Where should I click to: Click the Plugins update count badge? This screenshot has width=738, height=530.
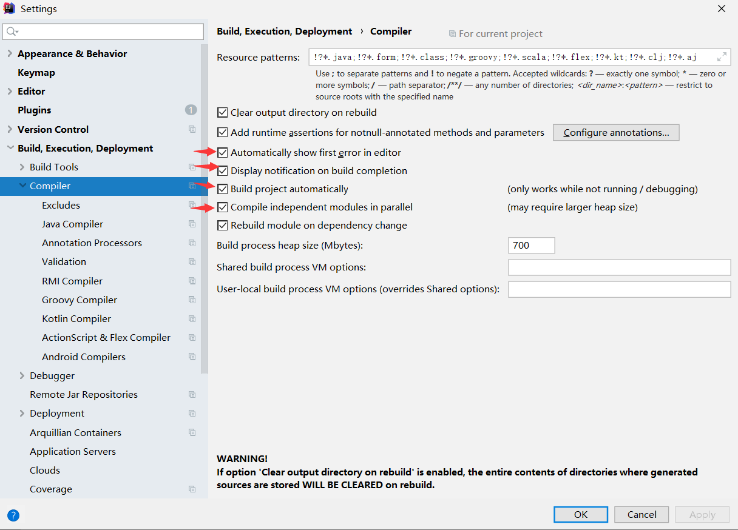pyautogui.click(x=191, y=110)
